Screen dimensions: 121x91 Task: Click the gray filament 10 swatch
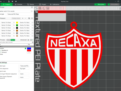[17, 33]
